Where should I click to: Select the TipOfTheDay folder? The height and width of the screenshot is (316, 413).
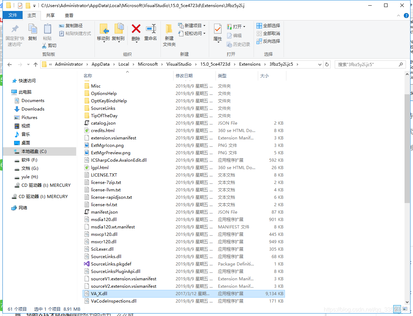click(x=184, y=115)
